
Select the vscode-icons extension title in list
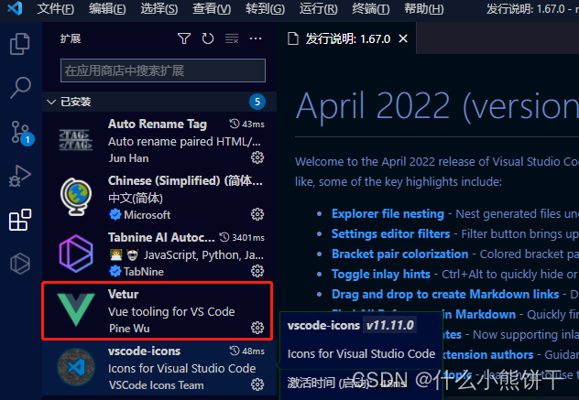(144, 351)
